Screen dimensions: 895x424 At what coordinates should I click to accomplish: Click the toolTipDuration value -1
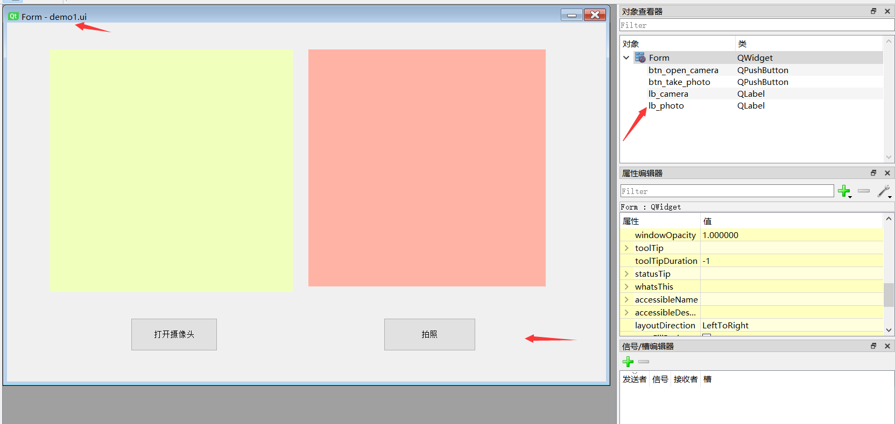click(706, 261)
